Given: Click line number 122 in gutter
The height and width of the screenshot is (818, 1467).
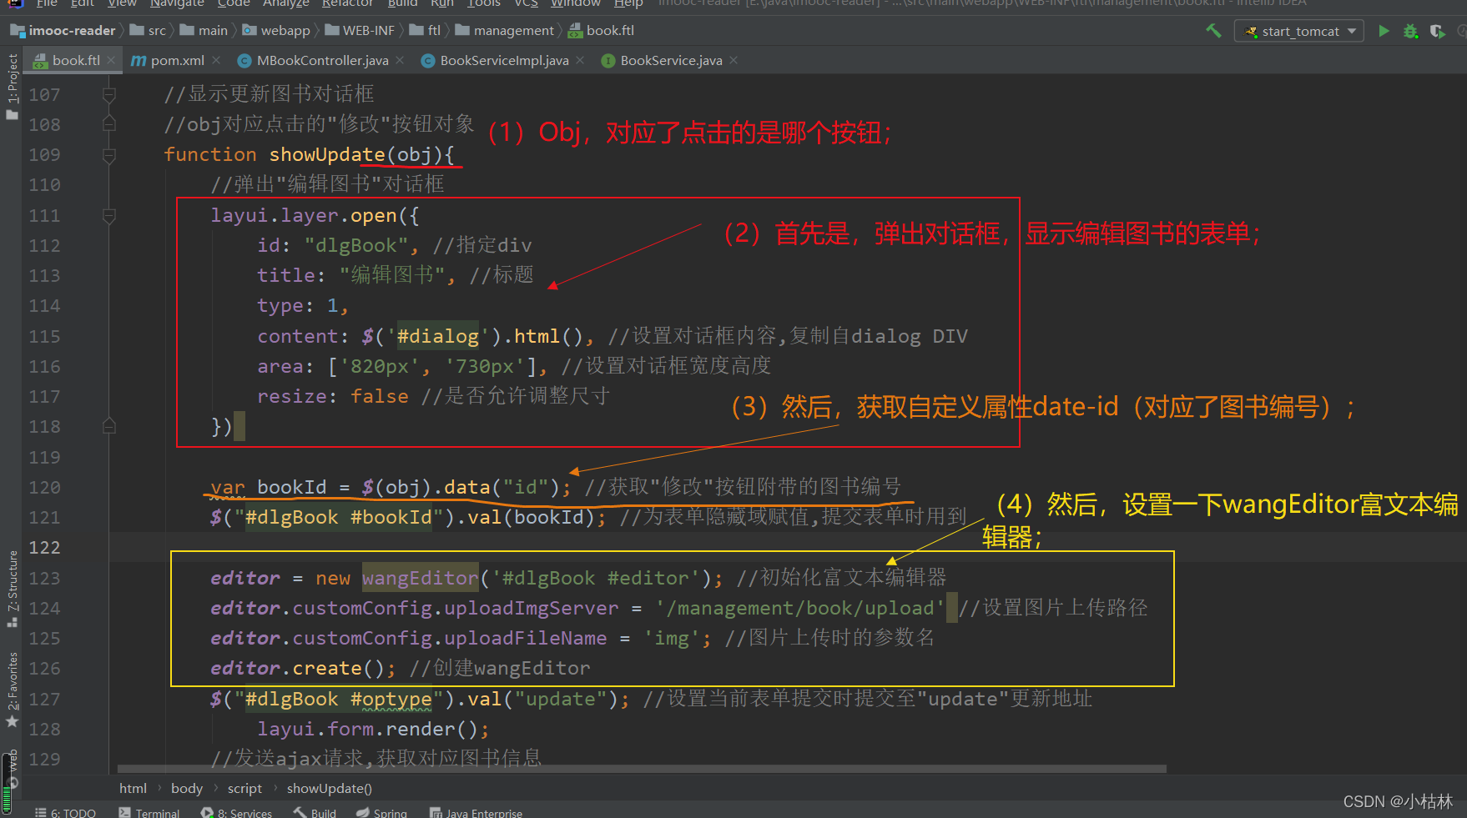Looking at the screenshot, I should (x=44, y=548).
